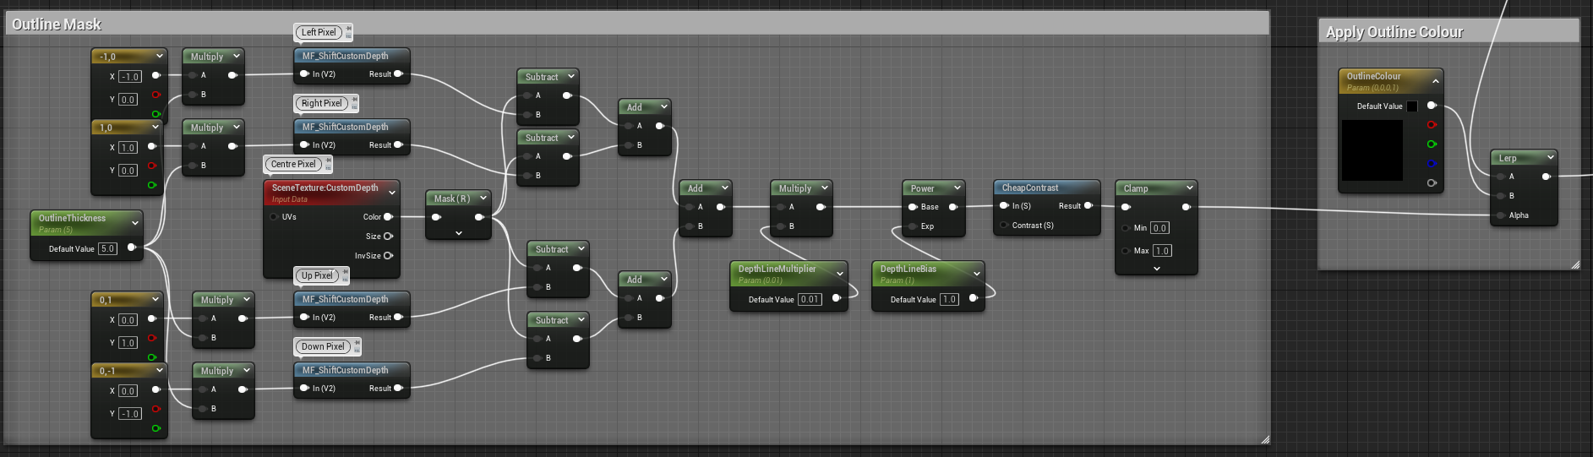Click the blue channel pin on OutlineColour

point(1432,164)
